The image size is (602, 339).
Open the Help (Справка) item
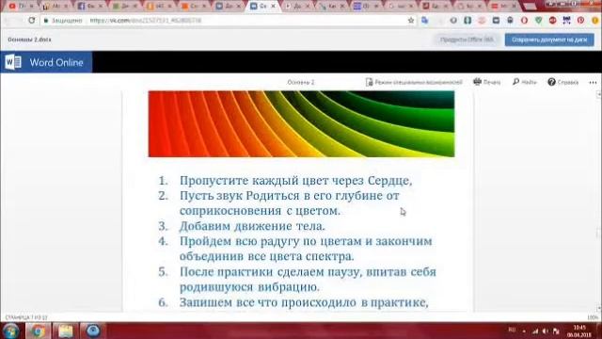562,82
